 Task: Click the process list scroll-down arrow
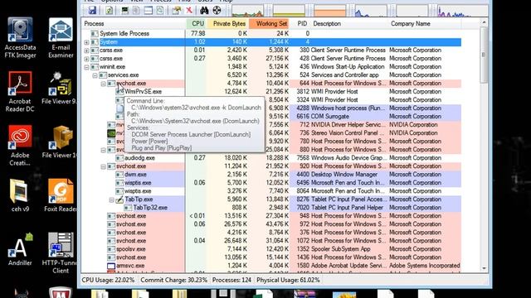pyautogui.click(x=484, y=268)
